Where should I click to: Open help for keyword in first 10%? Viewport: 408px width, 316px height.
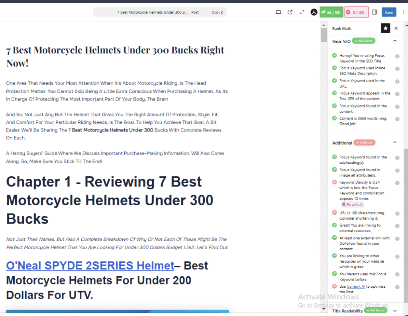397,94
